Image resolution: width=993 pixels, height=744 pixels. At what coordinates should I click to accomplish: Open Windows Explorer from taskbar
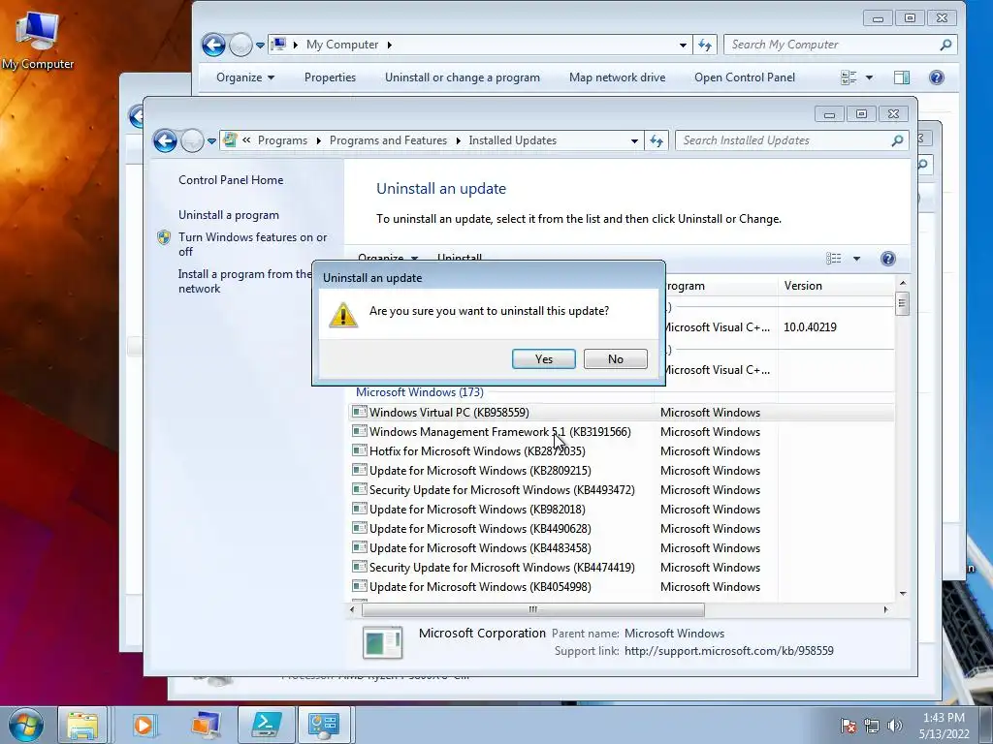[82, 725]
